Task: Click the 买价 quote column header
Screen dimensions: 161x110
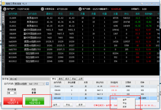Action: (61, 14)
